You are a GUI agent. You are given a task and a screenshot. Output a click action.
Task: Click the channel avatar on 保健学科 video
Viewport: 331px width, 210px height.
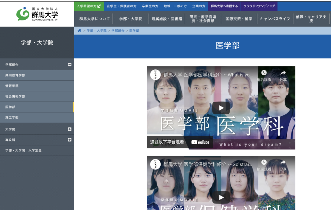tap(155, 164)
